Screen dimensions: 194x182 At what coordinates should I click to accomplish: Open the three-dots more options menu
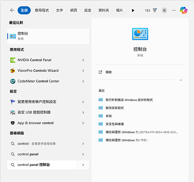[x=174, y=10]
